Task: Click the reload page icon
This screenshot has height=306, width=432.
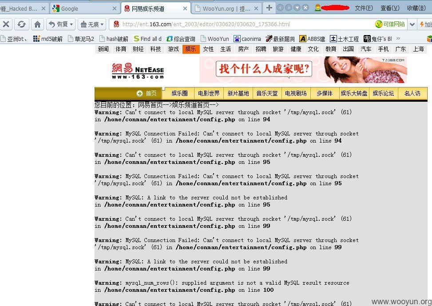Action: point(21,24)
